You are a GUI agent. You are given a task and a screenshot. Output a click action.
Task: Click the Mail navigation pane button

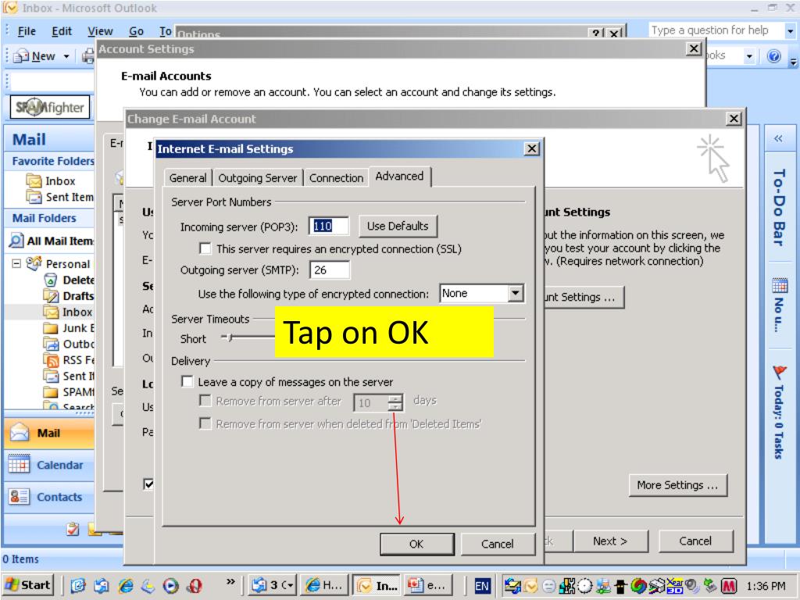[x=49, y=433]
